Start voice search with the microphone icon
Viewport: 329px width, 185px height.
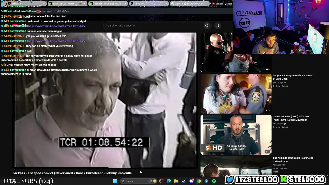[218, 26]
